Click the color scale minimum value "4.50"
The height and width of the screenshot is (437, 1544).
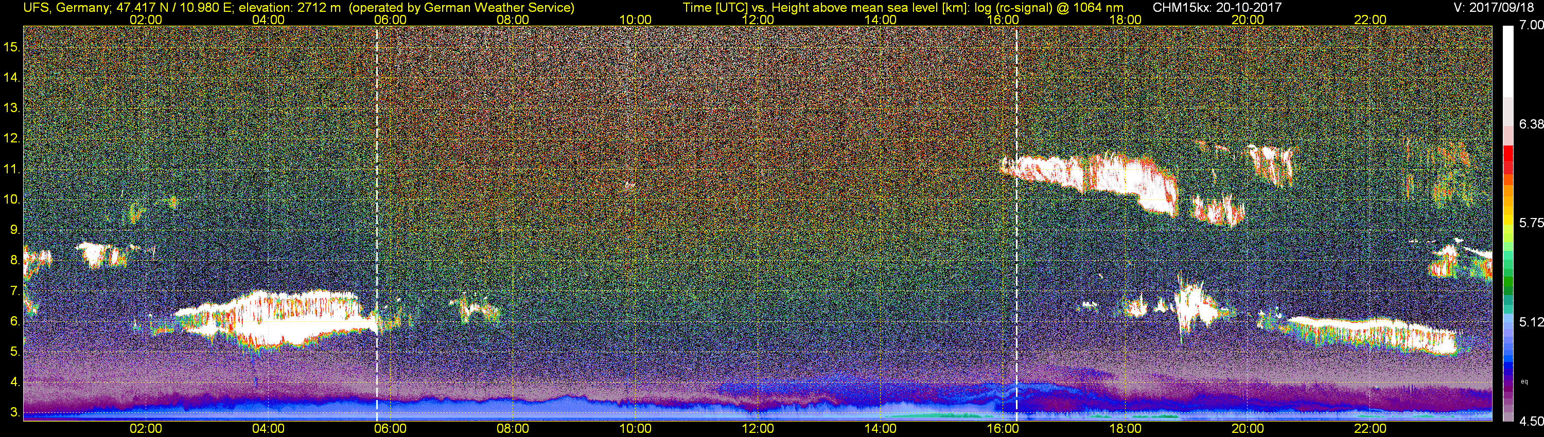pos(1532,421)
